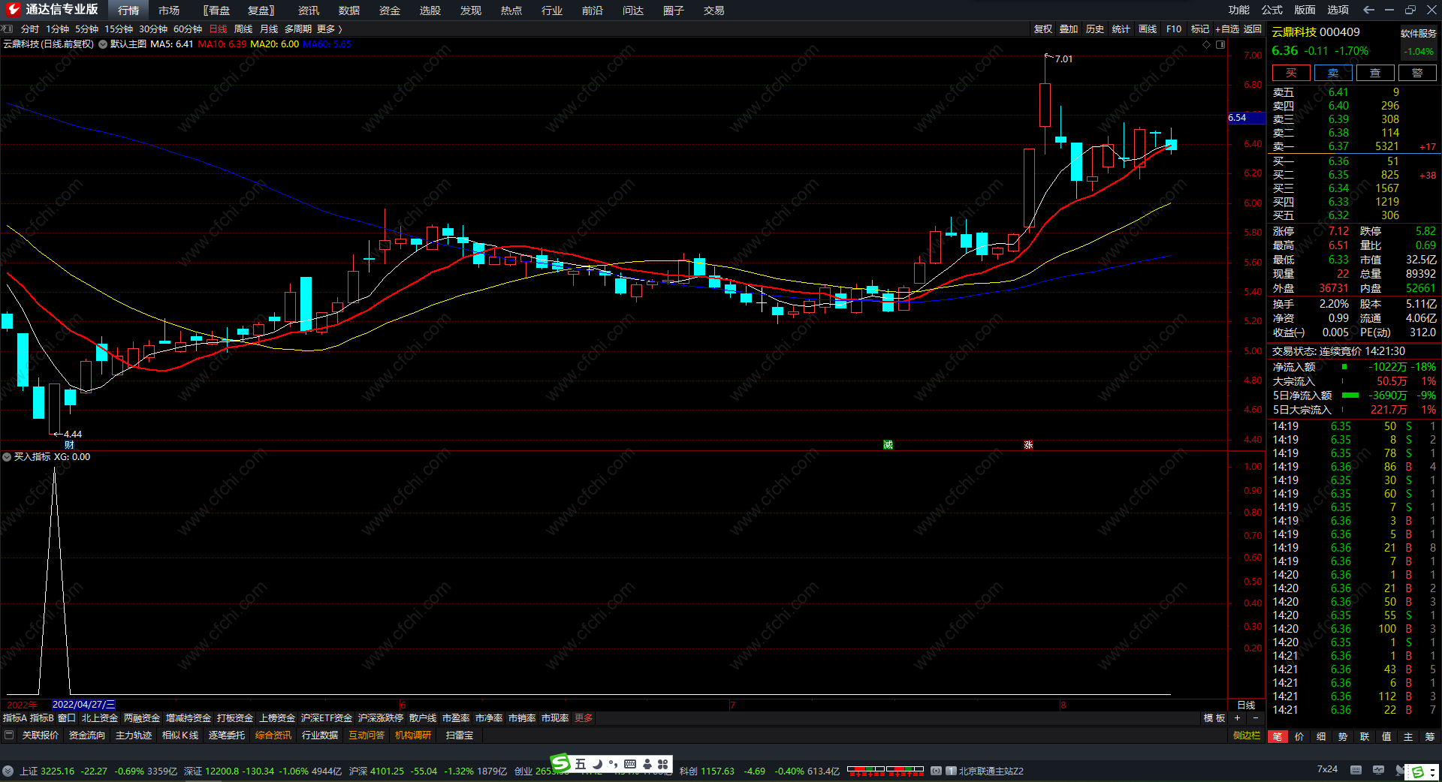Click the back arrow in title bar
Viewport: 1442px width, 782px height.
pos(1368,10)
